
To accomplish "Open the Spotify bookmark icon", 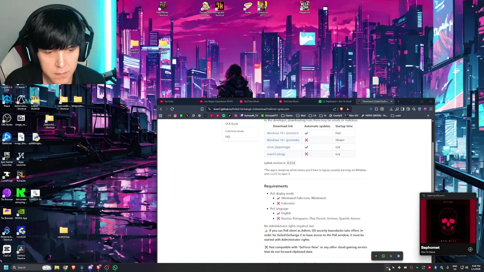I will [223, 116].
